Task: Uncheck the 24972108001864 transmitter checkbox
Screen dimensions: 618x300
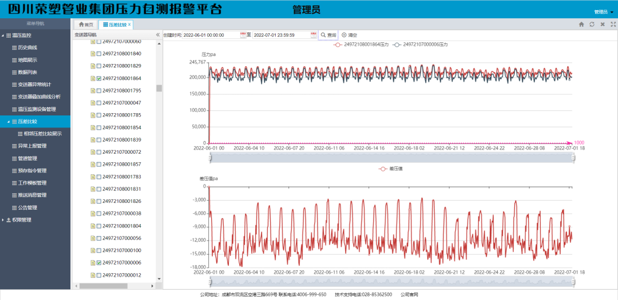Action: [99, 78]
